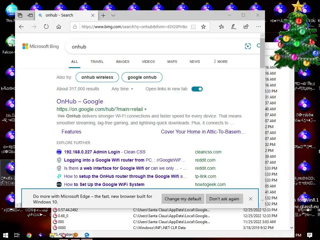Open the MORE search categories menu
The width and height of the screenshot is (320, 240).
[x=221, y=62]
